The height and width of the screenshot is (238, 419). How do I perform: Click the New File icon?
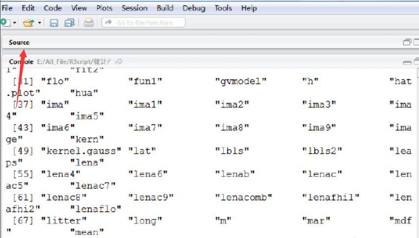tap(5, 23)
